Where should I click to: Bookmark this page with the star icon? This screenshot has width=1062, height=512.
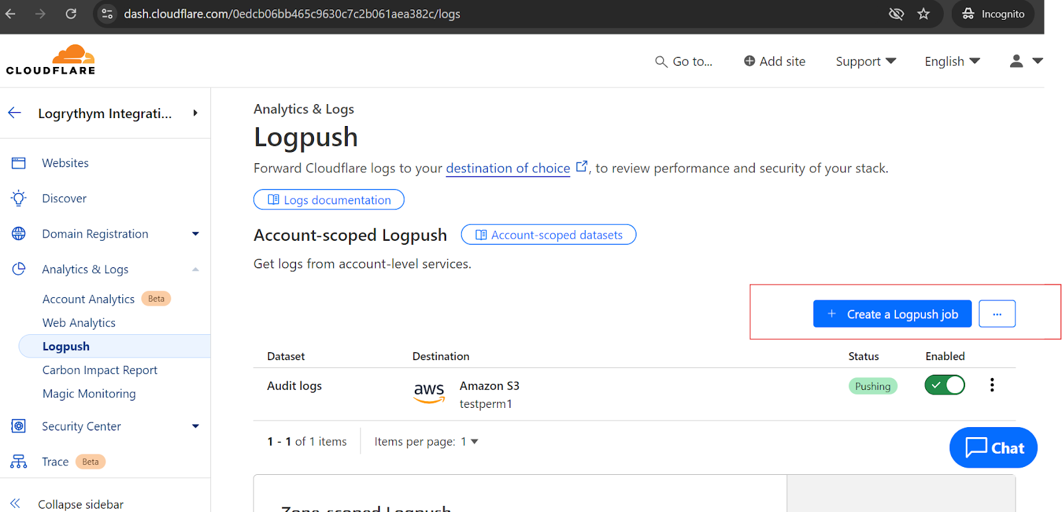923,14
